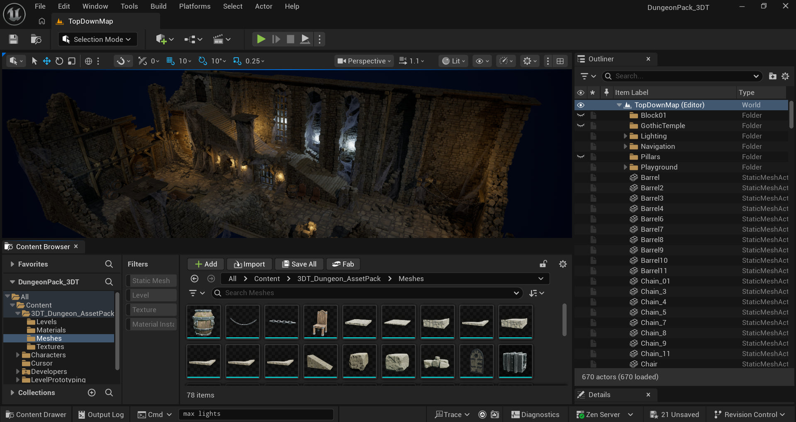
Task: Click the Add button in Content Browser
Action: click(206, 264)
